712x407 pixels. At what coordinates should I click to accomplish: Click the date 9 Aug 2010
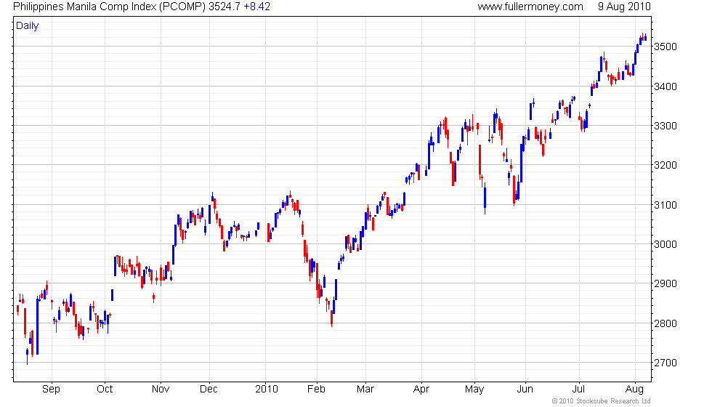pyautogui.click(x=624, y=7)
